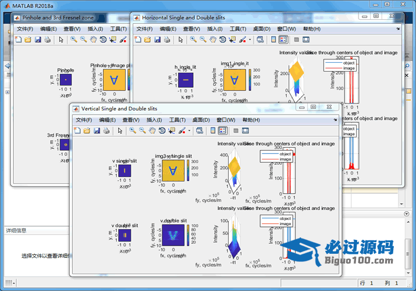Toggle Edit Plot arrow in Horizontal slits toolbar

(180, 40)
